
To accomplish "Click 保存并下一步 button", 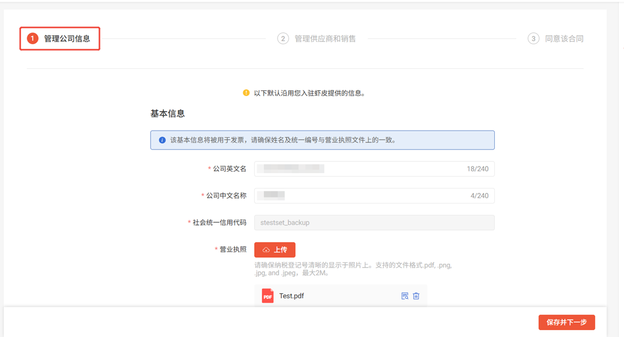I will pyautogui.click(x=566, y=322).
